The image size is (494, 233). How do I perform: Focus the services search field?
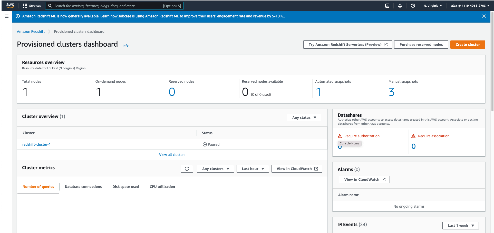(x=114, y=6)
